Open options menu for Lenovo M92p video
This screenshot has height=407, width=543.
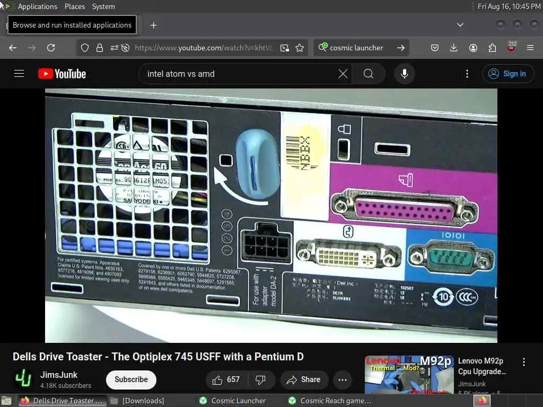tap(524, 362)
